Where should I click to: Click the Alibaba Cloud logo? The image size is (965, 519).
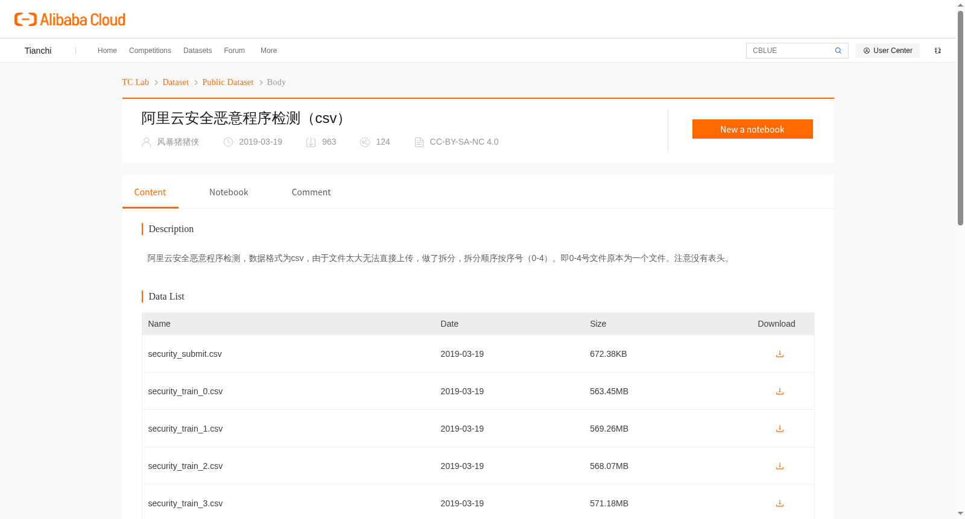coord(70,20)
